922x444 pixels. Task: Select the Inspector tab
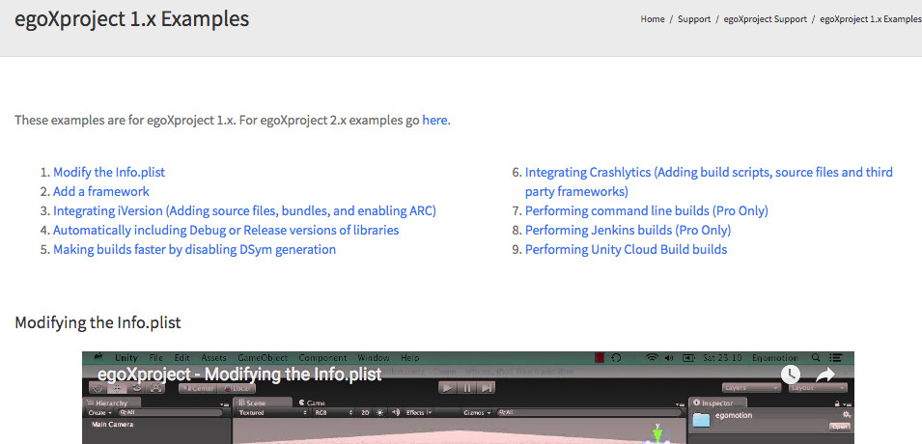[718, 402]
